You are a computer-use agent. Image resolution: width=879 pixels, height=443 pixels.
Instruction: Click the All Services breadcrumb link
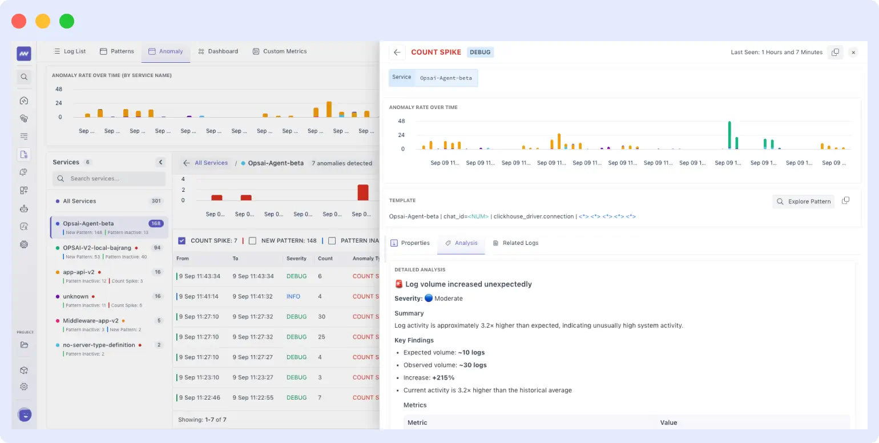point(211,163)
